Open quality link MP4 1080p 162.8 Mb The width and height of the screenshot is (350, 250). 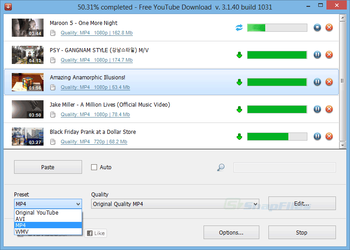point(97,33)
